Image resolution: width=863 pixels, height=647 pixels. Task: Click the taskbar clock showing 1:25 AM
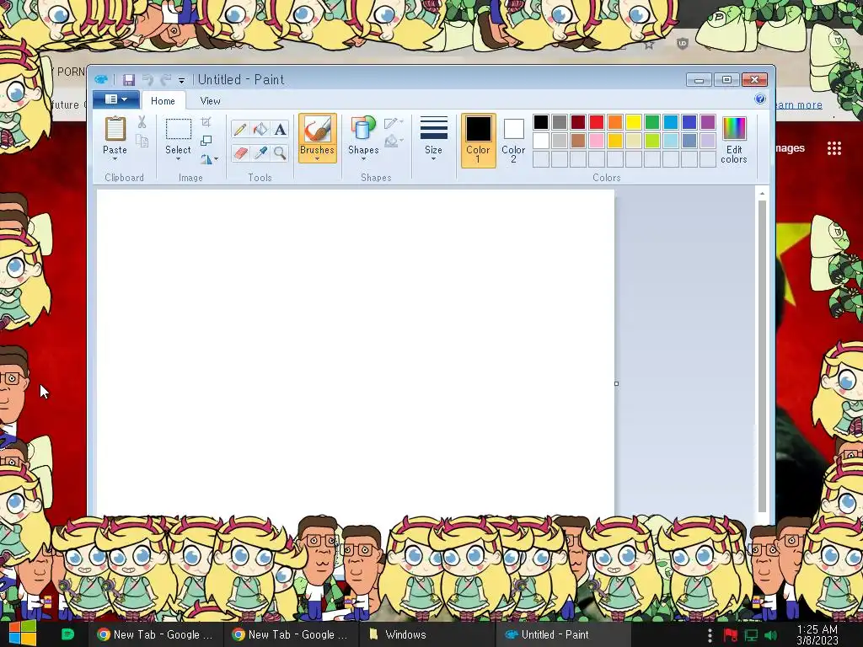click(817, 635)
